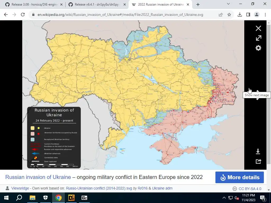
Task: View site information lock icon
Action: tap(33, 15)
